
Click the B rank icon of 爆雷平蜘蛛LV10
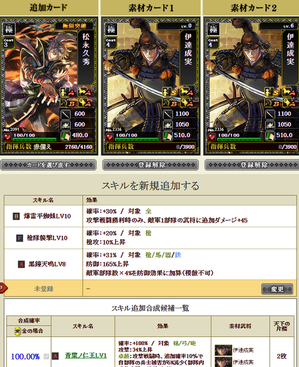16,216
